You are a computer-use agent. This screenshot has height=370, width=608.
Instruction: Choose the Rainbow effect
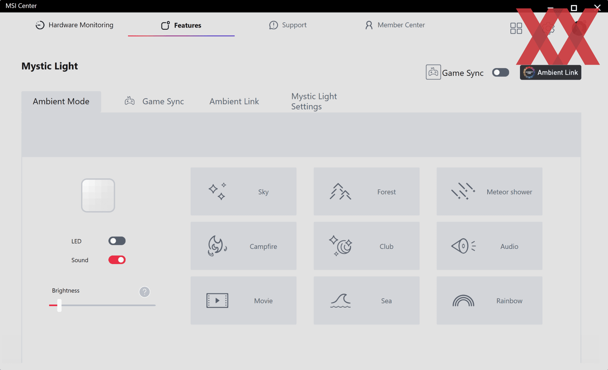click(489, 300)
